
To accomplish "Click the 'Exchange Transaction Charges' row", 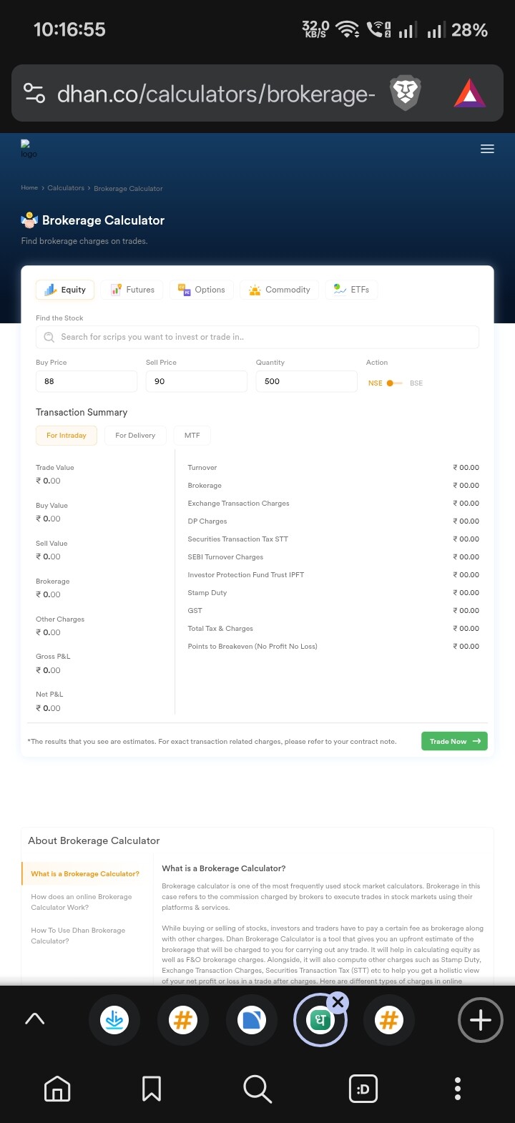I will click(x=333, y=504).
